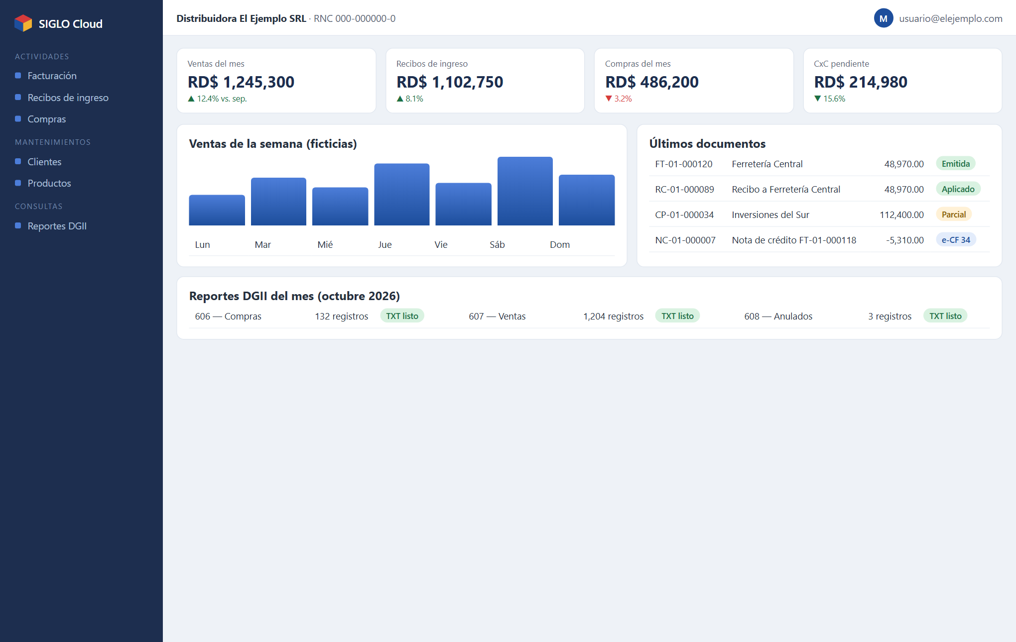Click the Compras del mes card
The height and width of the screenshot is (642, 1016).
[x=694, y=81]
